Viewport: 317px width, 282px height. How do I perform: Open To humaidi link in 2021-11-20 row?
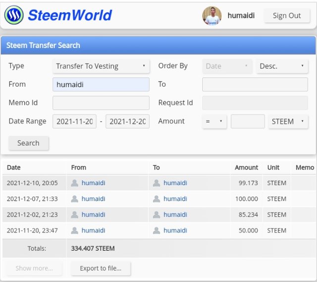tap(175, 230)
